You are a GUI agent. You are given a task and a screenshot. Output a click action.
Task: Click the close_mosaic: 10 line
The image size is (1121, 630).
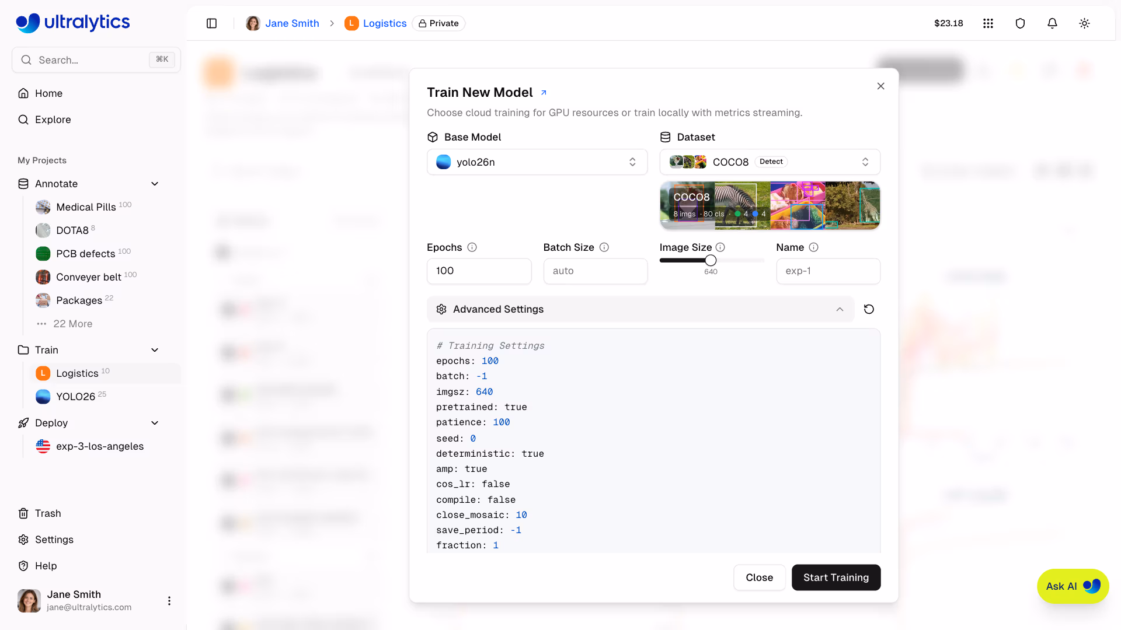[x=481, y=515]
